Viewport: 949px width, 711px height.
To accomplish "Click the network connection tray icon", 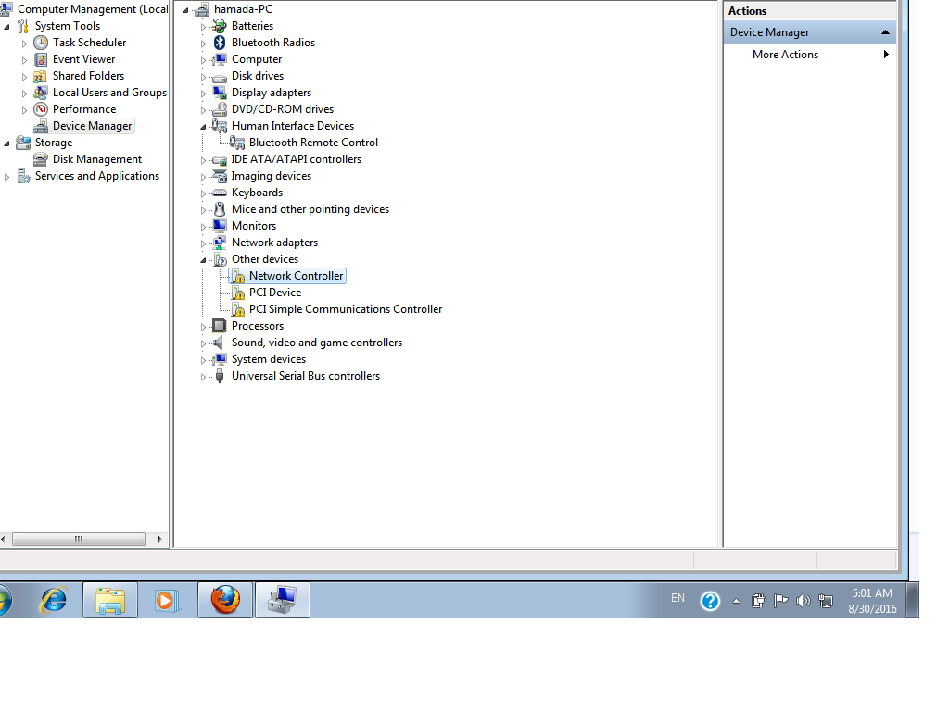I will [826, 600].
